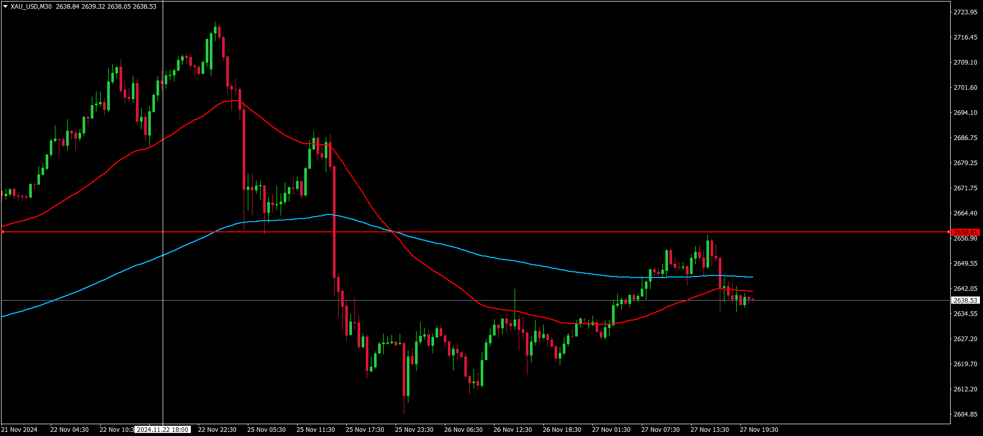Viewport: 983px width, 436px height.
Task: Click the 27 Nov 07:30 time axis label
Action: tap(660, 430)
